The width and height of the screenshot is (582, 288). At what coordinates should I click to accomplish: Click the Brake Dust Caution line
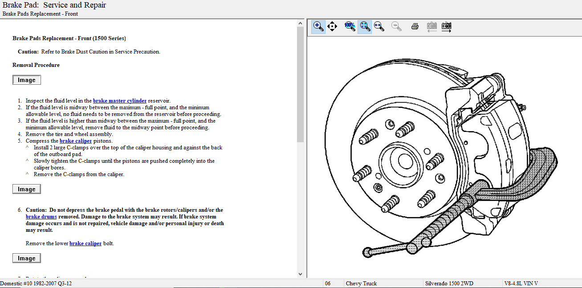tap(89, 52)
